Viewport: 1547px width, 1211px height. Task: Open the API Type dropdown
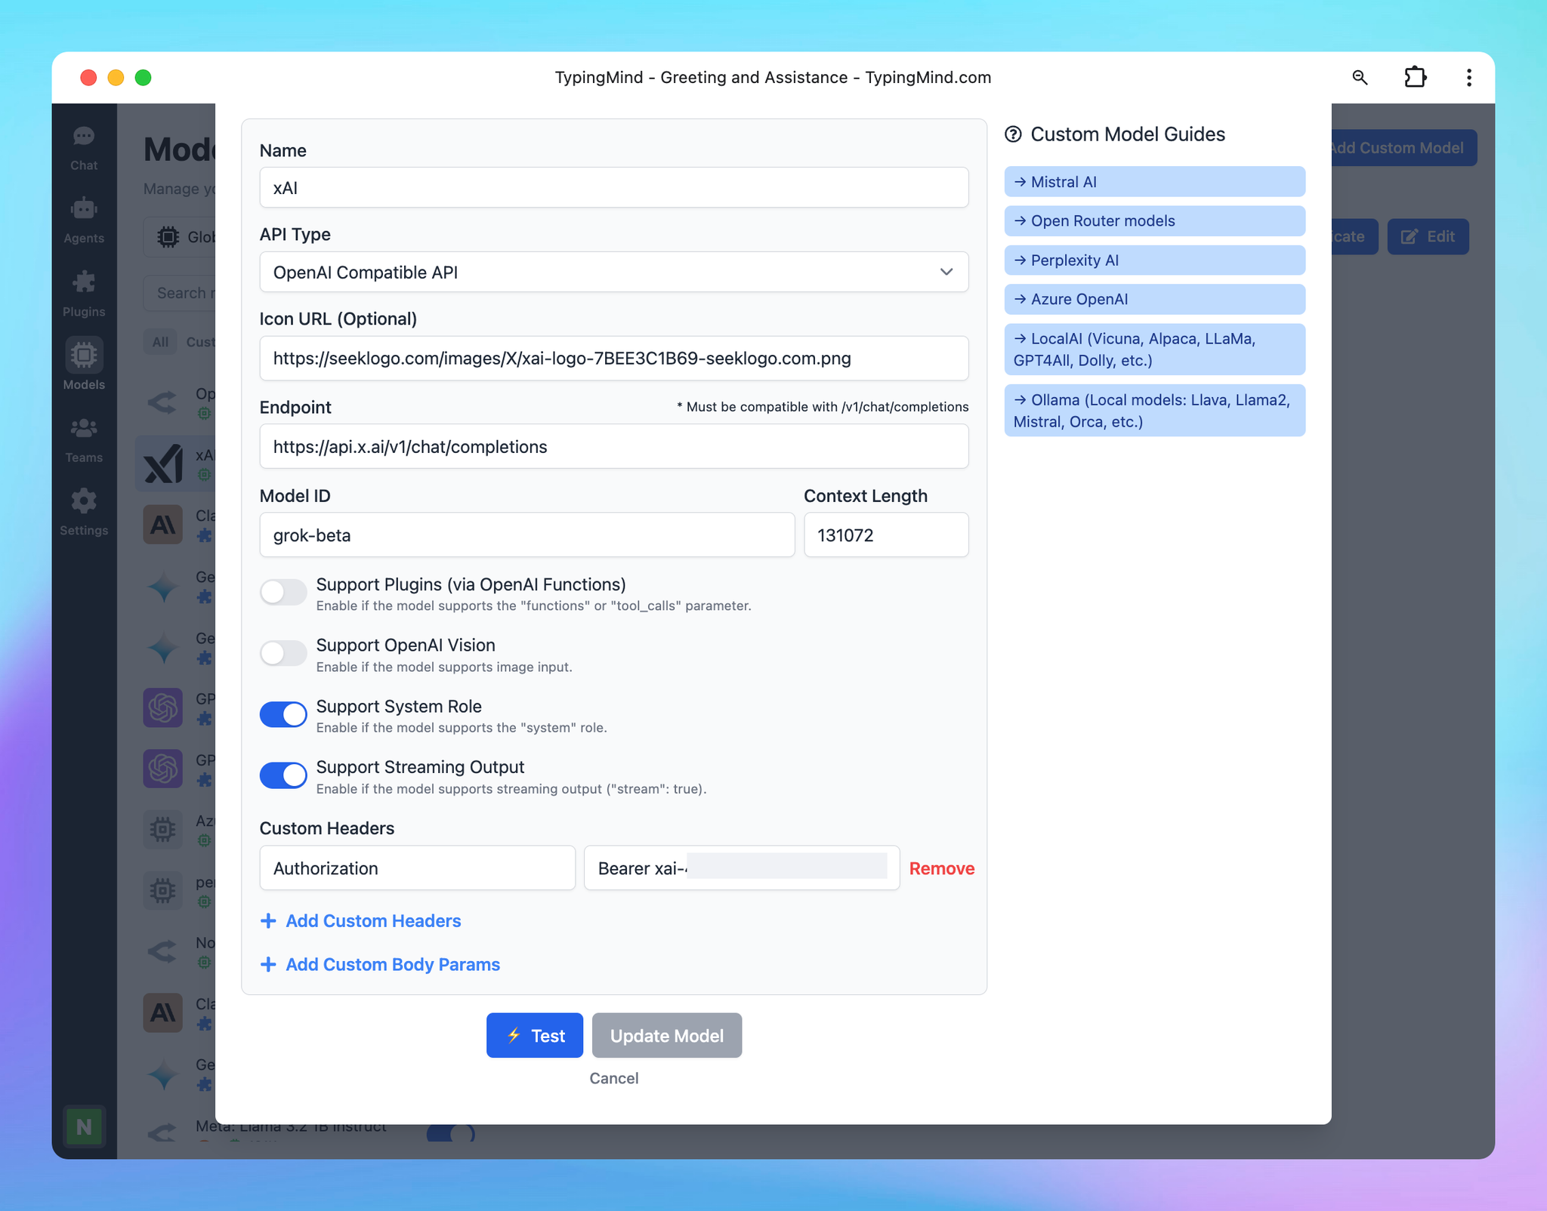coord(614,272)
